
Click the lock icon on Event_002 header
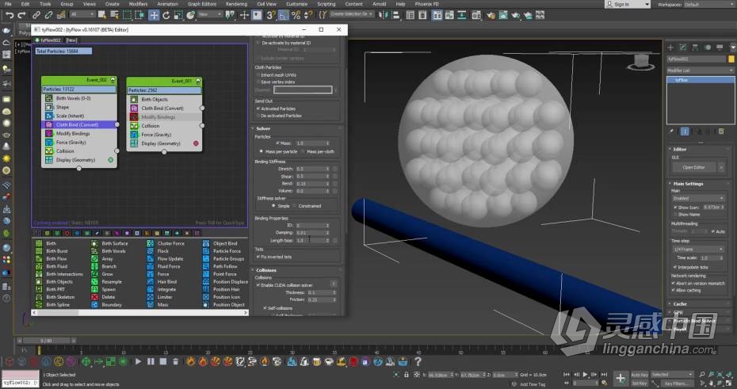(x=113, y=80)
